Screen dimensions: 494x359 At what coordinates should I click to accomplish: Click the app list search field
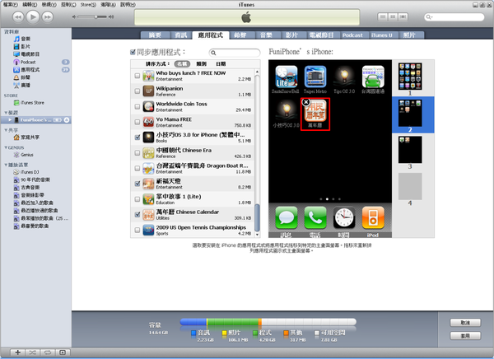[235, 53]
